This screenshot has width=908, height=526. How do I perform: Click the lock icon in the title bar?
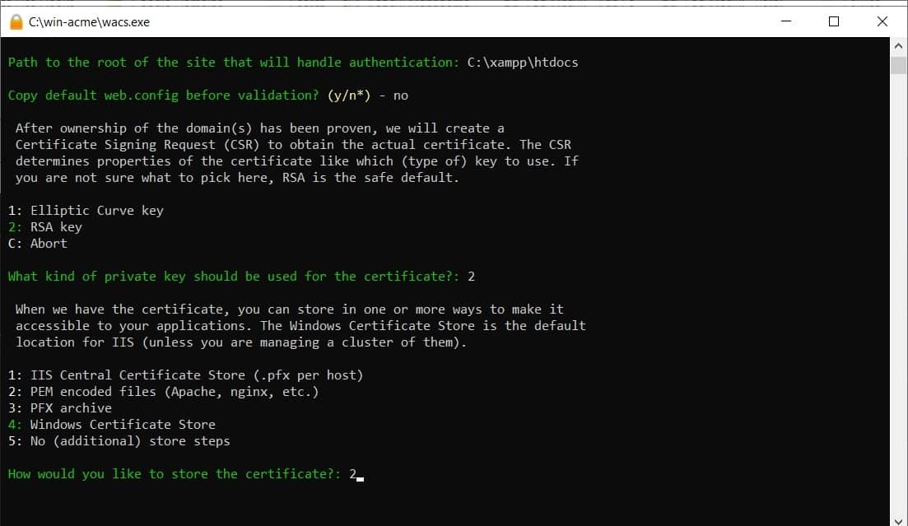[16, 22]
